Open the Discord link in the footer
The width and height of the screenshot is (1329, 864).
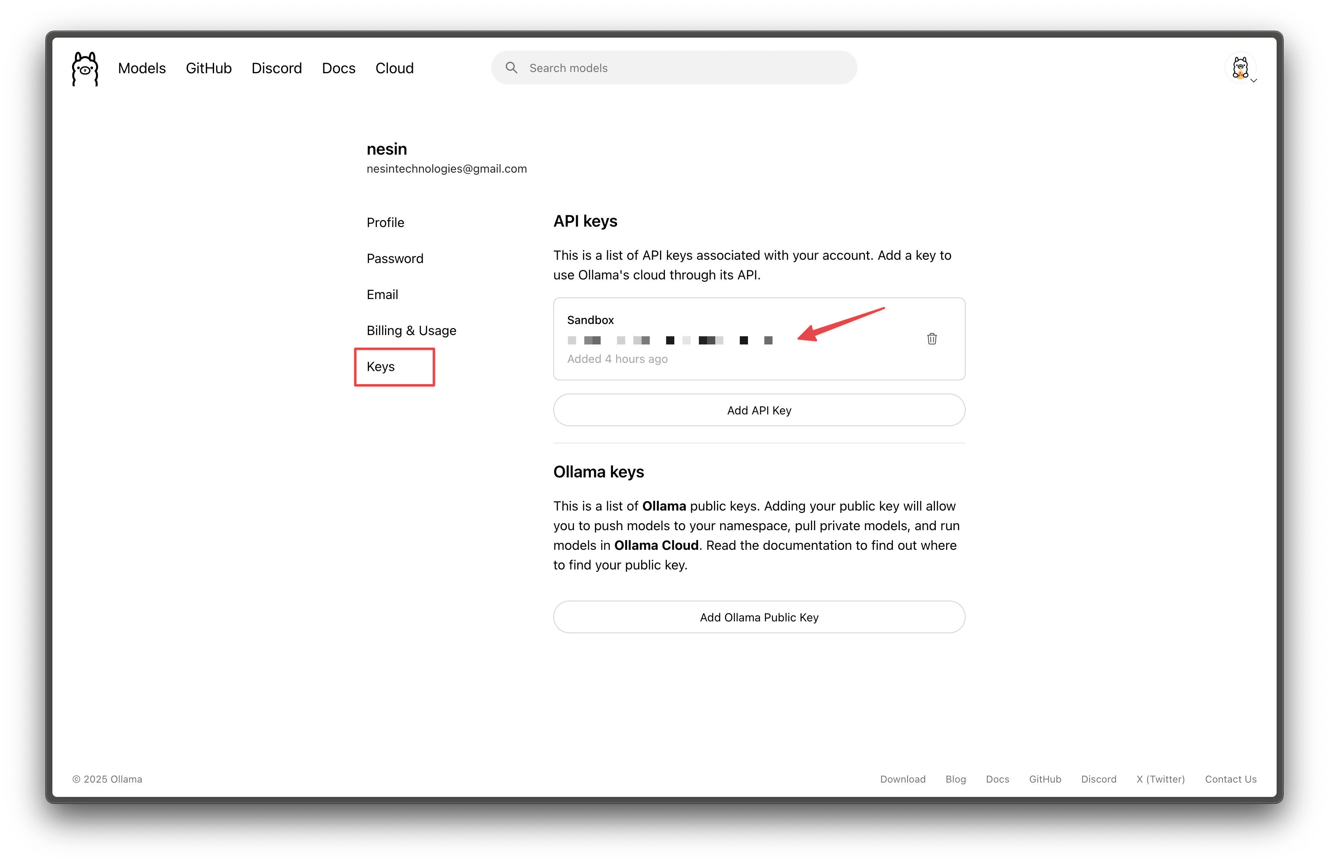[1098, 778]
